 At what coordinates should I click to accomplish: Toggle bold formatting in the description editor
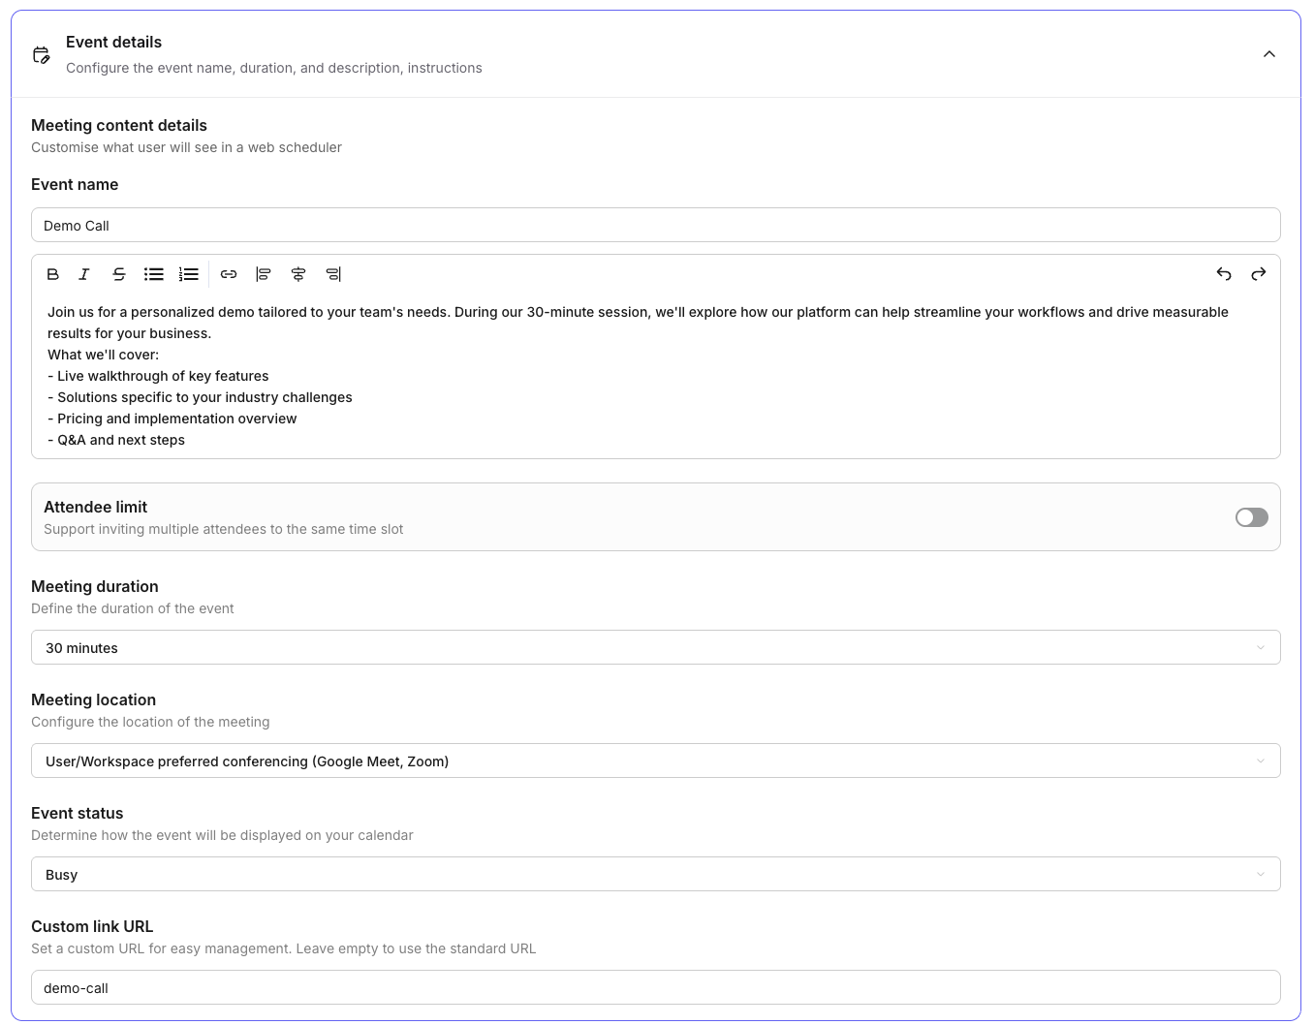point(53,274)
